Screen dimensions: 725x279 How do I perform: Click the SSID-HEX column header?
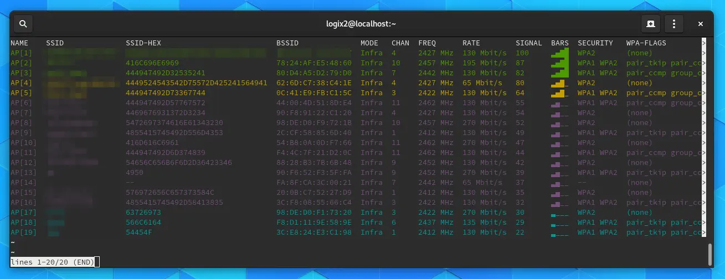point(143,43)
